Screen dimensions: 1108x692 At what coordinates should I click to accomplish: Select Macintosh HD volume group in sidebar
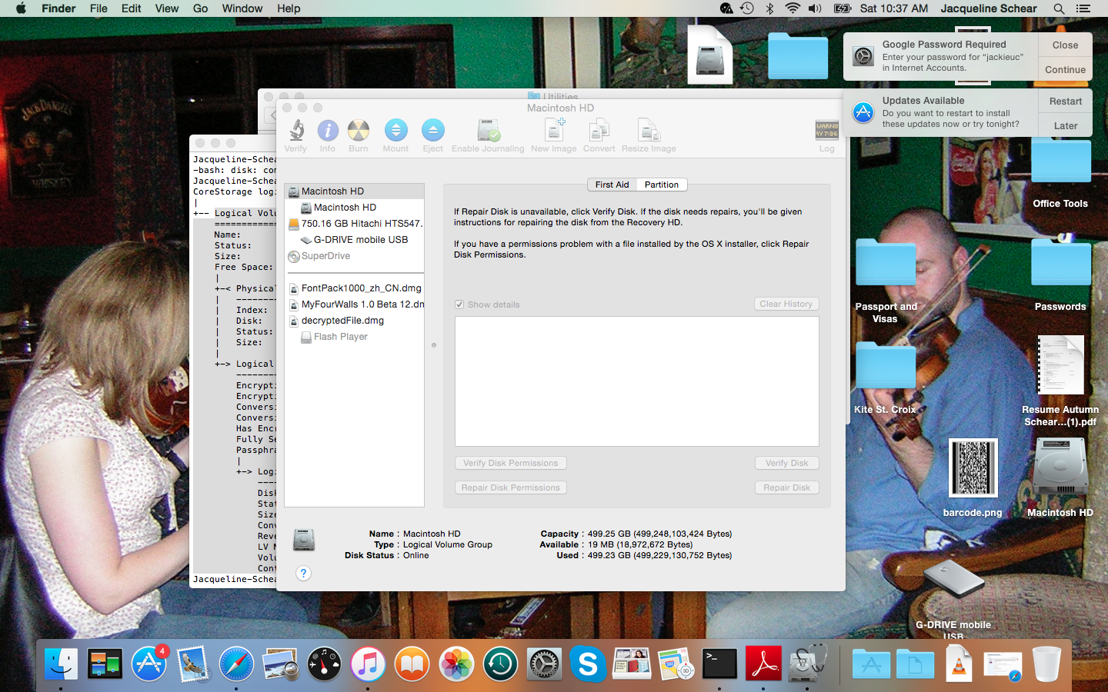click(354, 191)
